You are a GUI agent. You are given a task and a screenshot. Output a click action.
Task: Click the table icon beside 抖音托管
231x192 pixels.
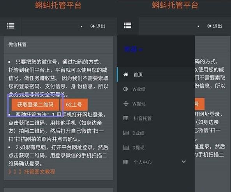coord(126,118)
